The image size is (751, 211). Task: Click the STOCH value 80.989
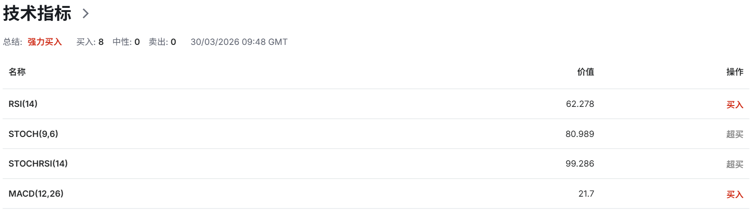click(x=580, y=134)
